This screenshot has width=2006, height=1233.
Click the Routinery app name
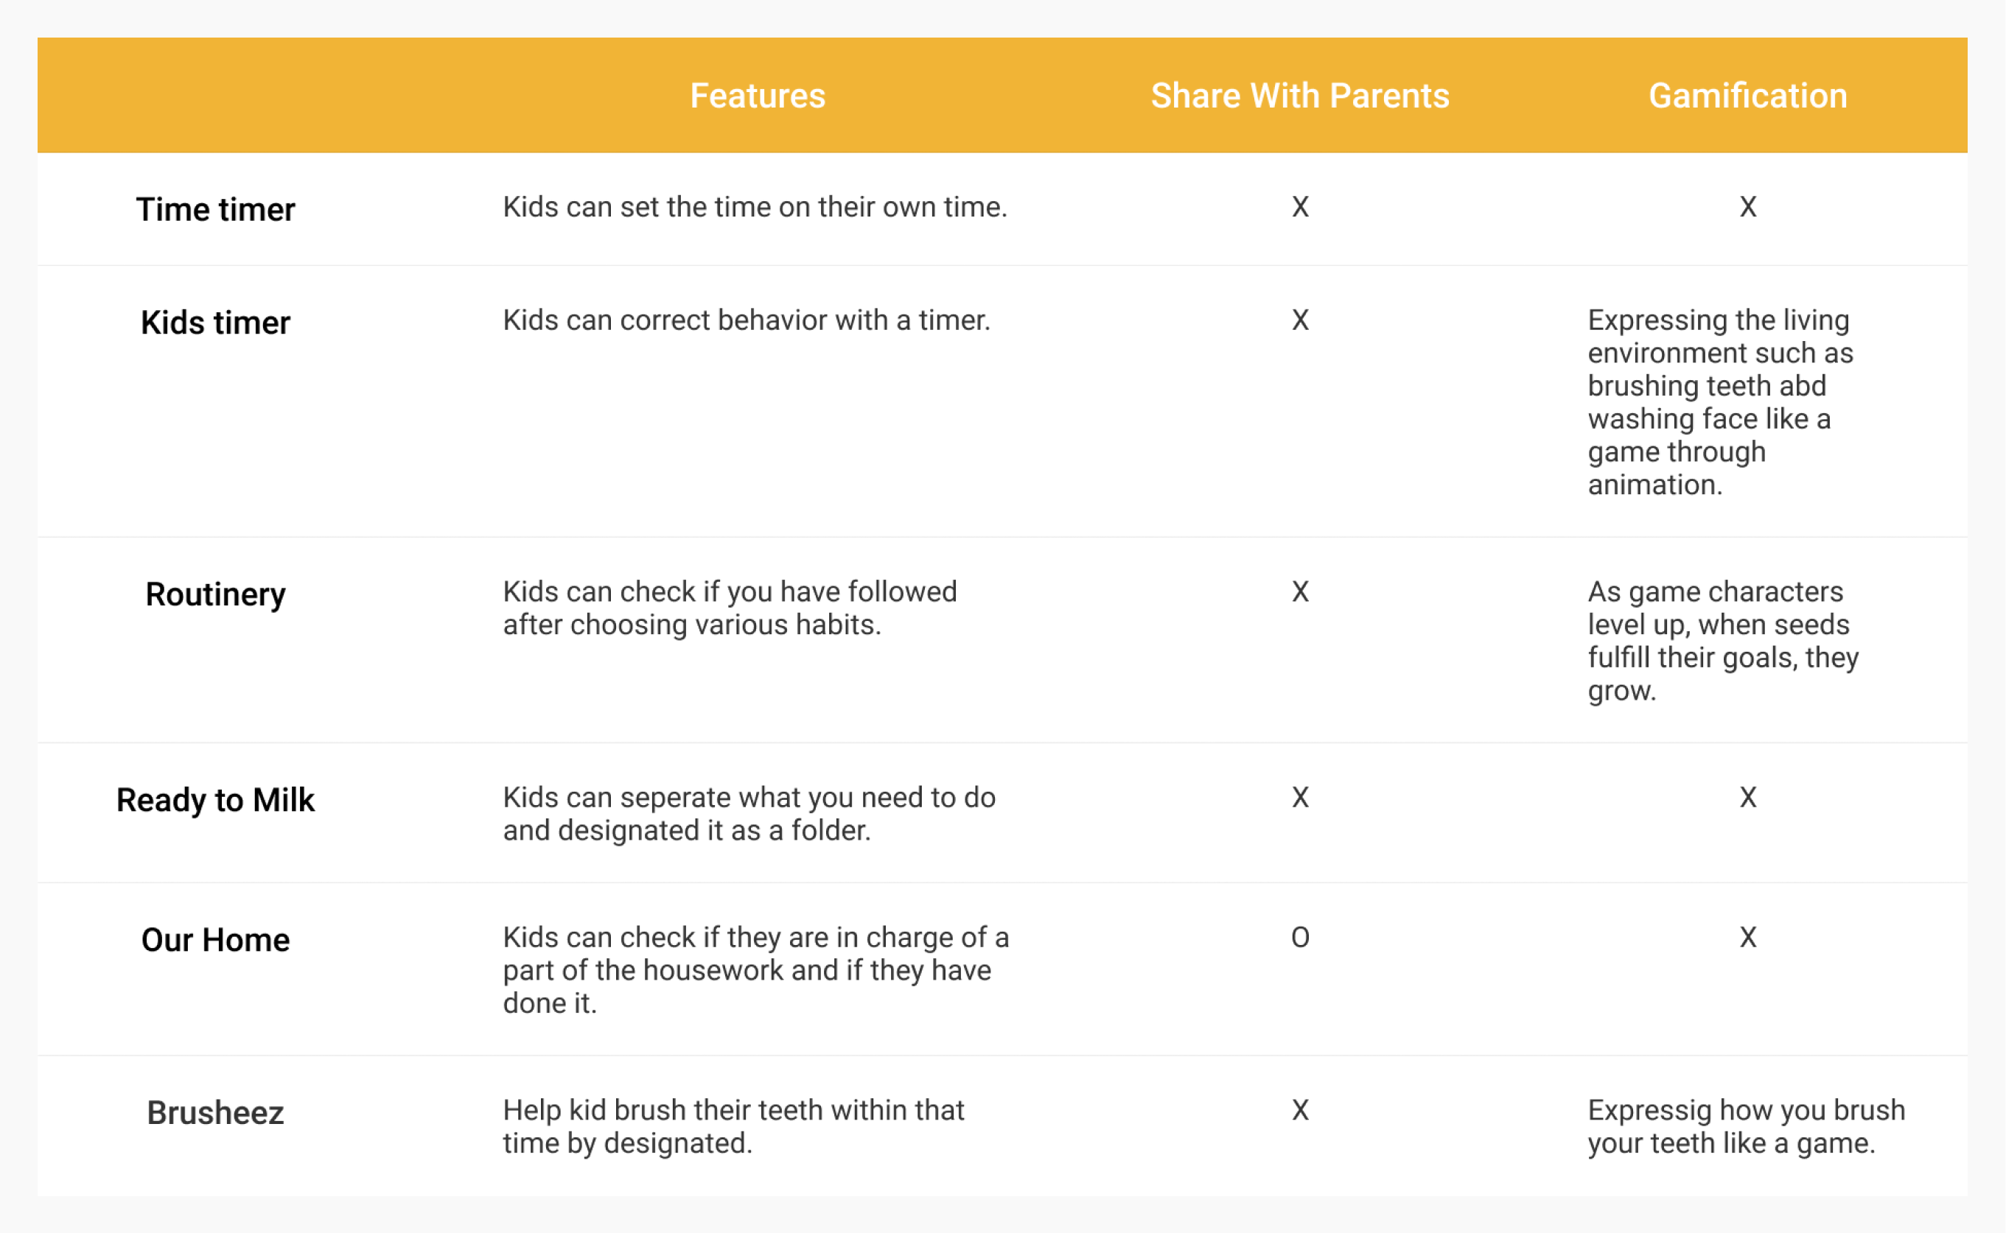(x=215, y=594)
